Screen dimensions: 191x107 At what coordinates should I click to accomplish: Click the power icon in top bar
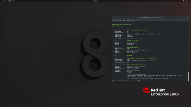[188, 1]
